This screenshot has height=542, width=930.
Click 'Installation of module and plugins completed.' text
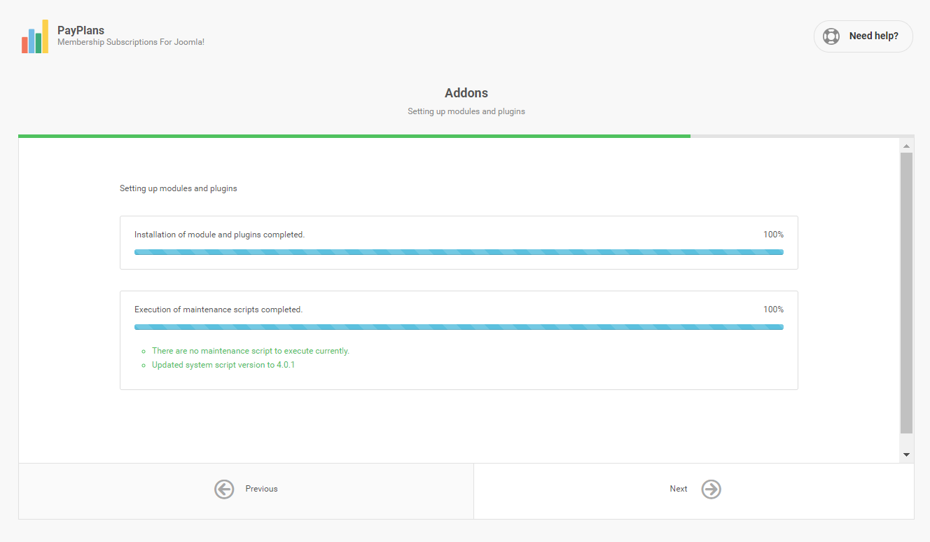220,235
